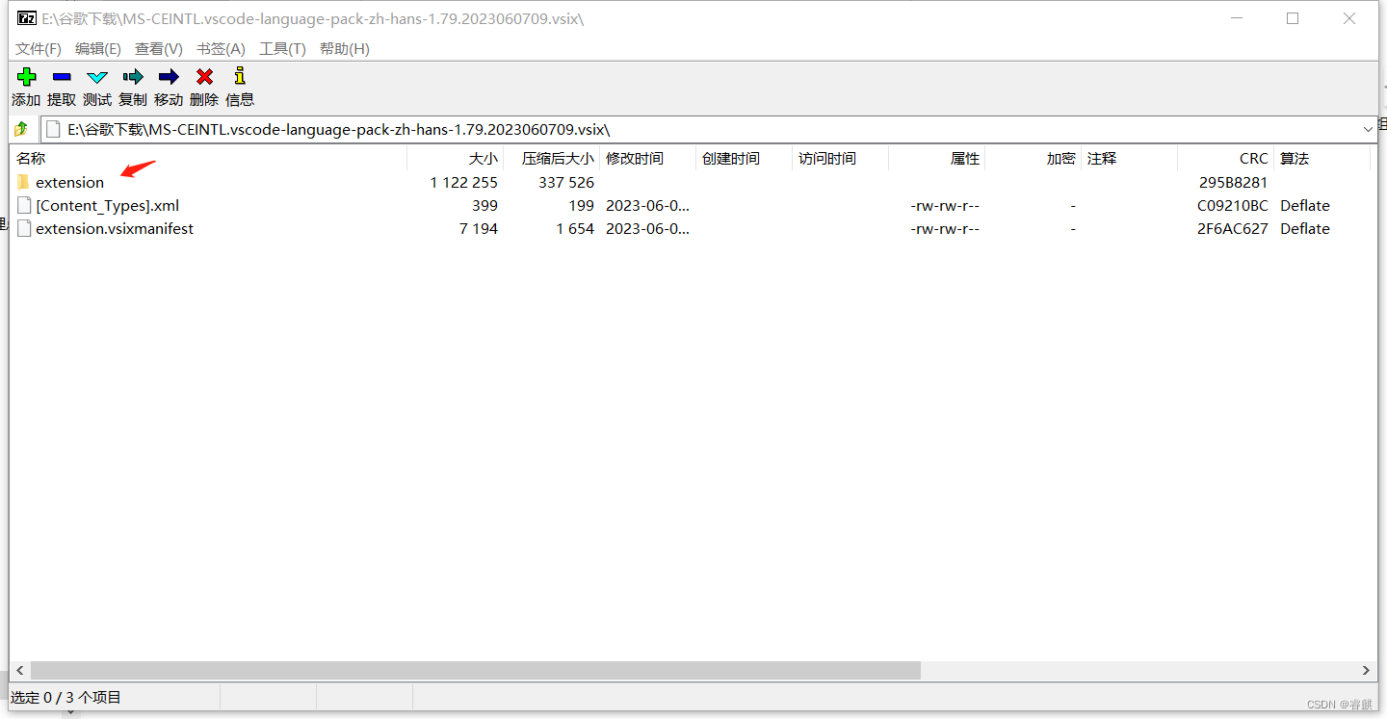The width and height of the screenshot is (1387, 719).
Task: Click the green plus Add icon
Action: (x=27, y=77)
